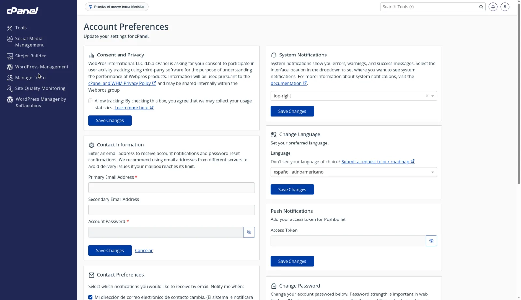This screenshot has height=300, width=521.
Task: Uncheck the contact email change notification
Action: pyautogui.click(x=91, y=297)
